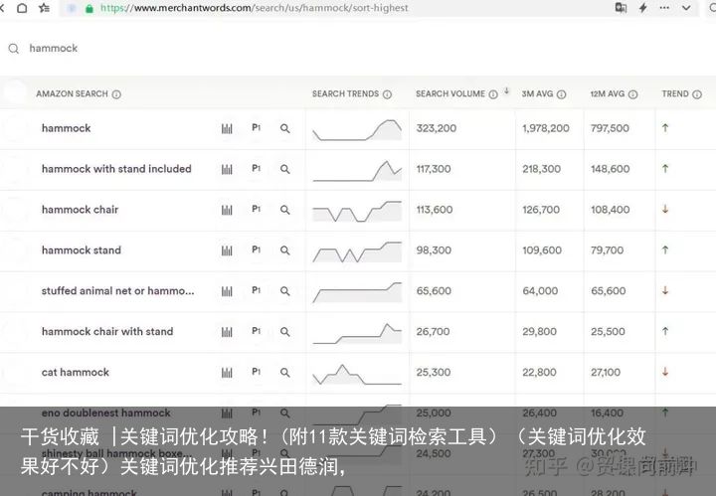The image size is (716, 496).
Task: Open bar chart for cat hammock row
Action: pos(227,373)
